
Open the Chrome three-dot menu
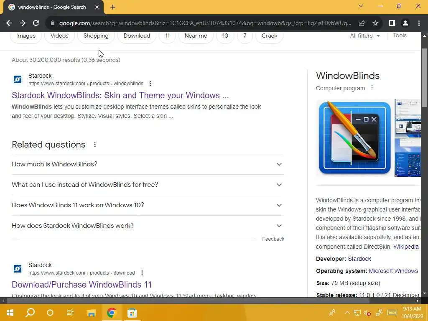(419, 23)
